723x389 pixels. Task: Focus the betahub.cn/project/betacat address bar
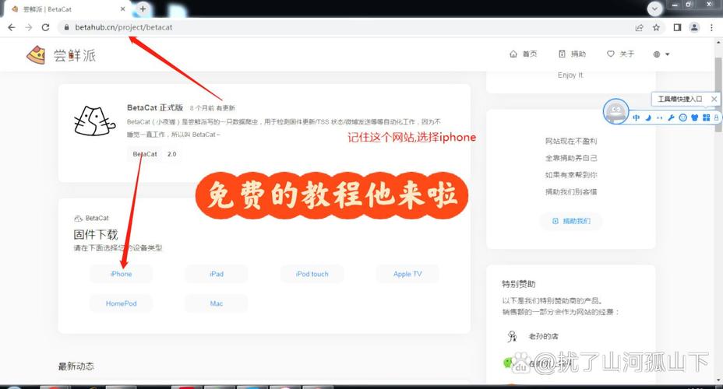click(x=346, y=28)
